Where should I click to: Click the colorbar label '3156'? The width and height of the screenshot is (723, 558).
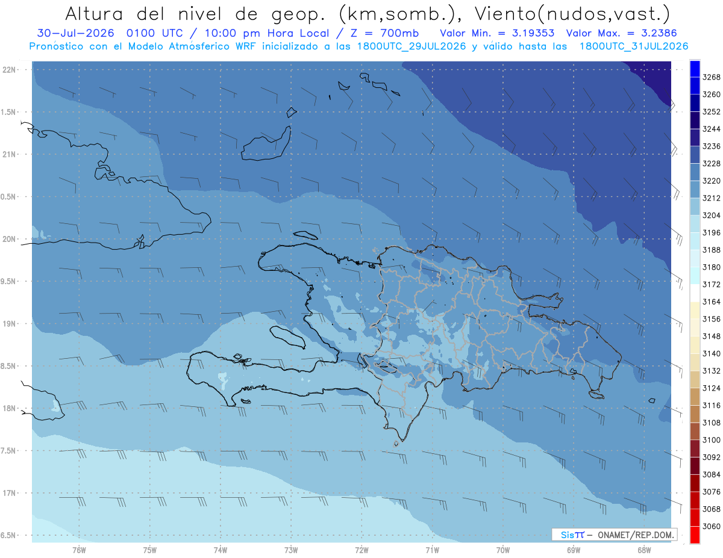(x=712, y=319)
